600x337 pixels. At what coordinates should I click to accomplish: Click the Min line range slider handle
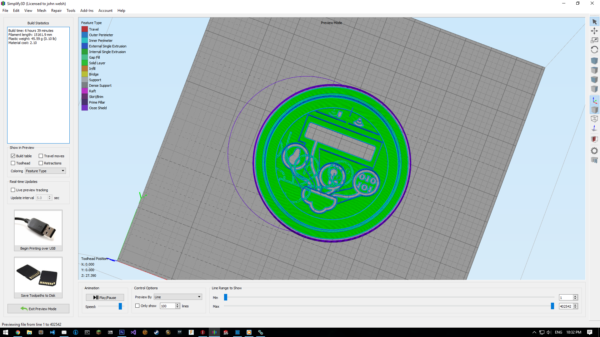226,297
